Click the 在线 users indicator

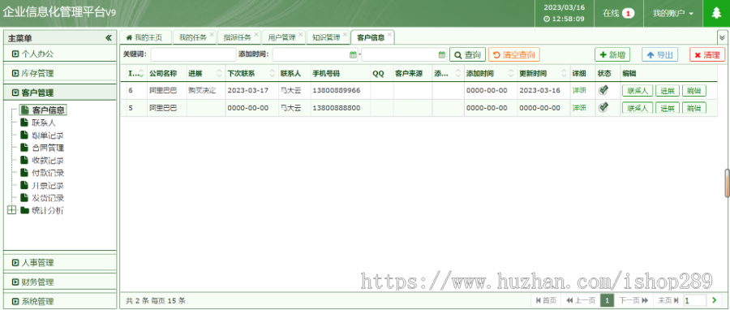coord(619,14)
